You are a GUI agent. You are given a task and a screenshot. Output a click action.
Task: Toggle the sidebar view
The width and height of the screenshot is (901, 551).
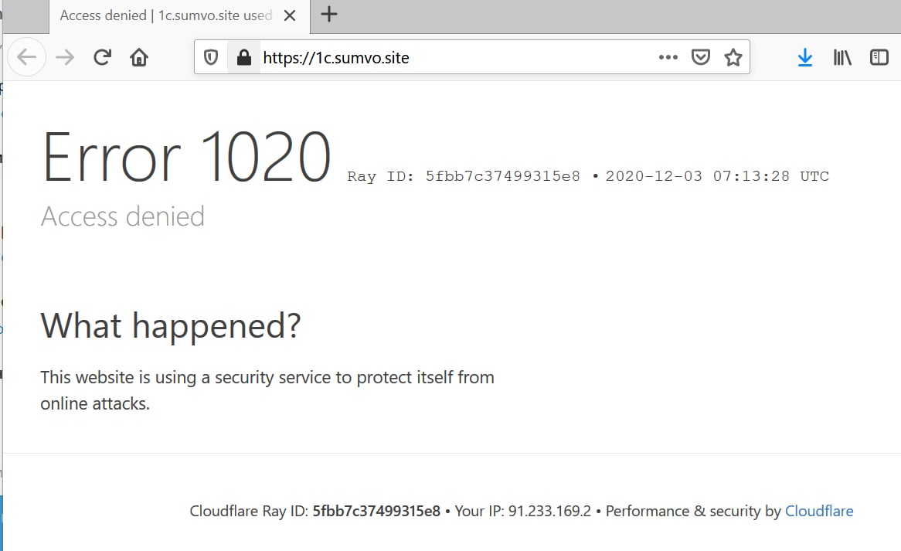pyautogui.click(x=879, y=57)
